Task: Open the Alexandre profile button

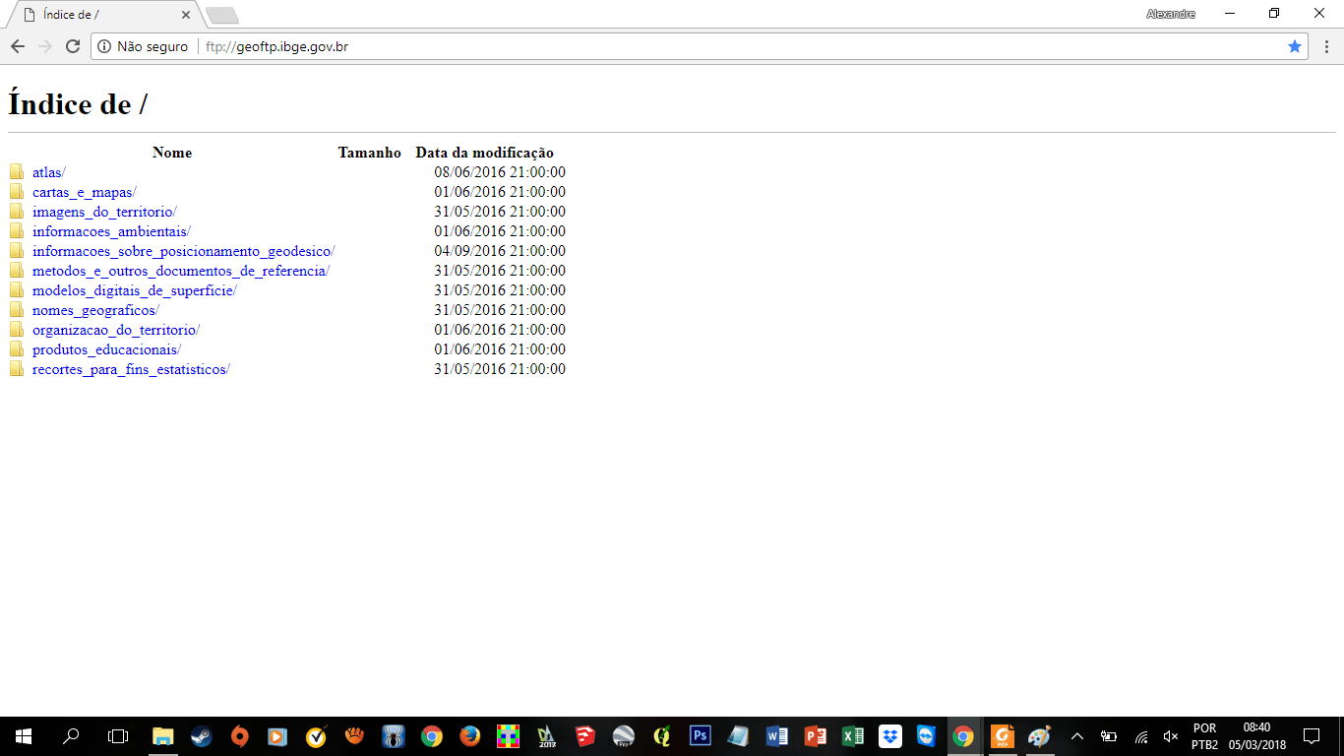Action: 1171,14
